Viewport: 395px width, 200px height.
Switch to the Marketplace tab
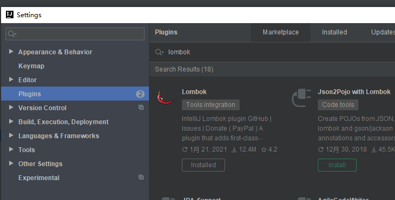point(281,32)
